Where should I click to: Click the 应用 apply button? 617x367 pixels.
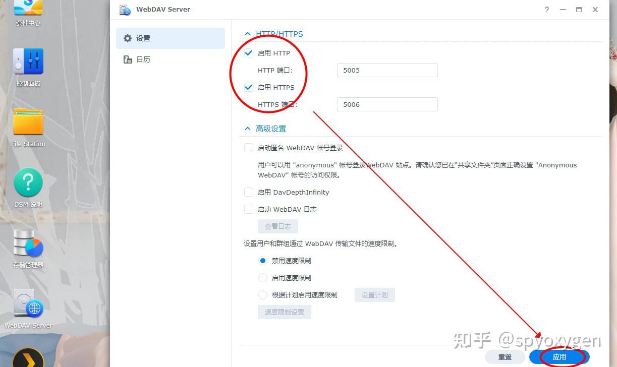pyautogui.click(x=559, y=356)
